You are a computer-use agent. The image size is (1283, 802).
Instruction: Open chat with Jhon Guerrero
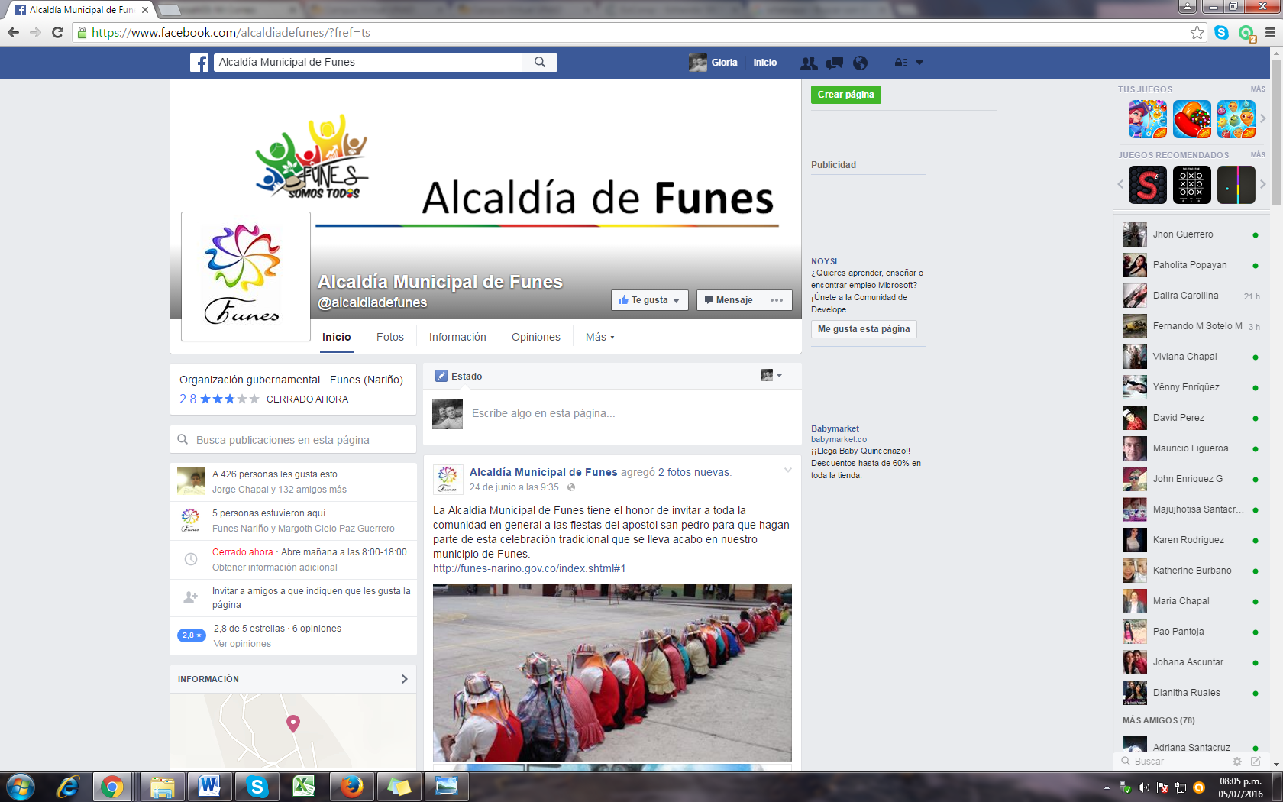1190,234
